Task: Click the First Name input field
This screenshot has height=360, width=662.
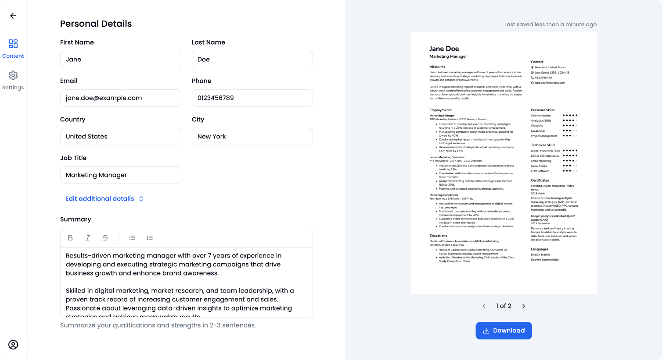Action: [120, 60]
